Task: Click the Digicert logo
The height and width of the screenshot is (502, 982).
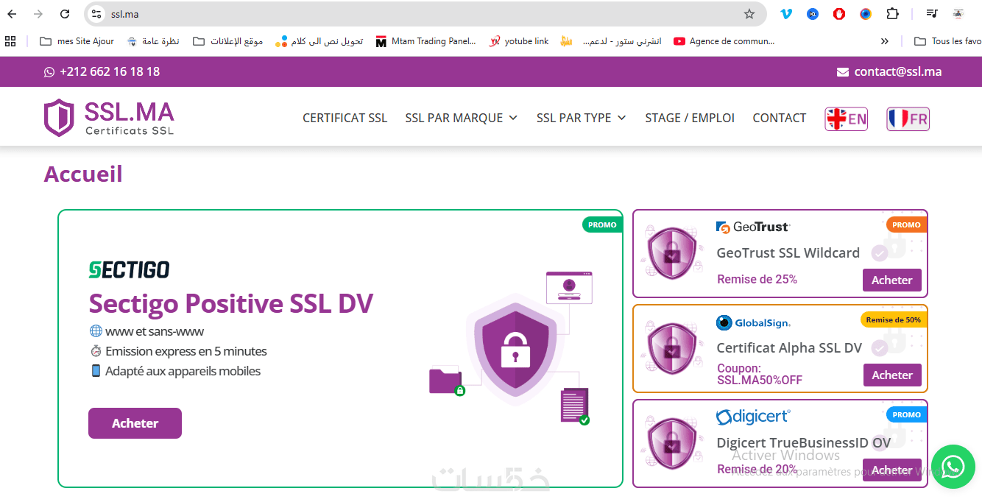Action: [x=753, y=417]
